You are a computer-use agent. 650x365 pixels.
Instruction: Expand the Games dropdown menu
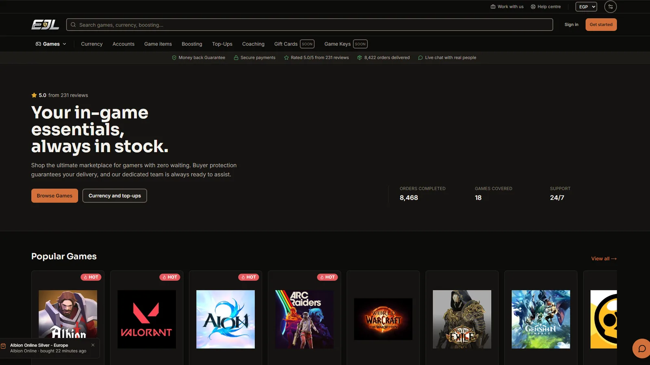click(x=51, y=44)
